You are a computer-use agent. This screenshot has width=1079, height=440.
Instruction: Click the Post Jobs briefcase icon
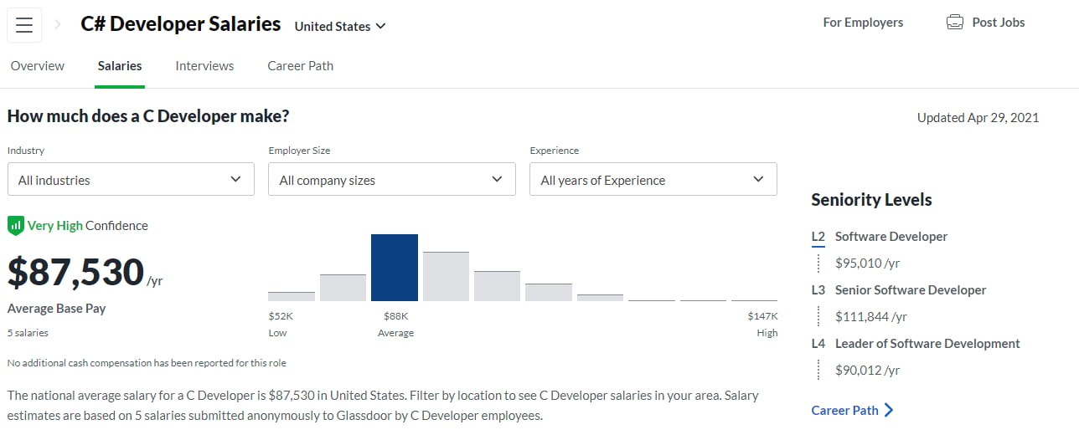pos(954,23)
